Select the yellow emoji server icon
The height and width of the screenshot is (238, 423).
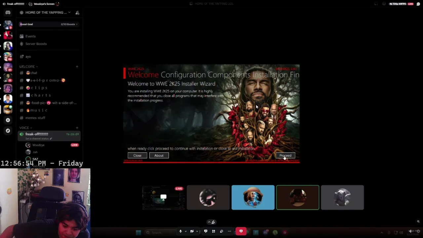8,109
